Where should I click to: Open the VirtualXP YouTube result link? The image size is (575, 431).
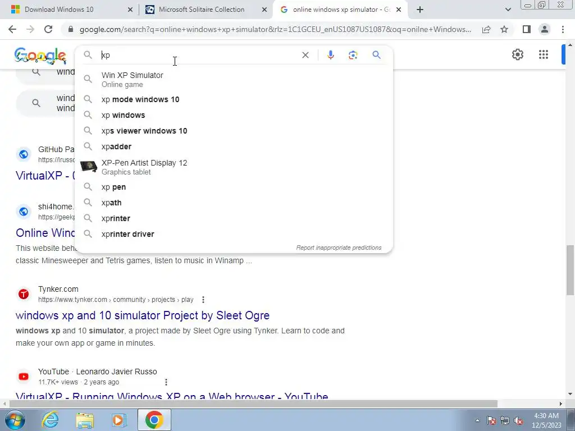click(172, 396)
